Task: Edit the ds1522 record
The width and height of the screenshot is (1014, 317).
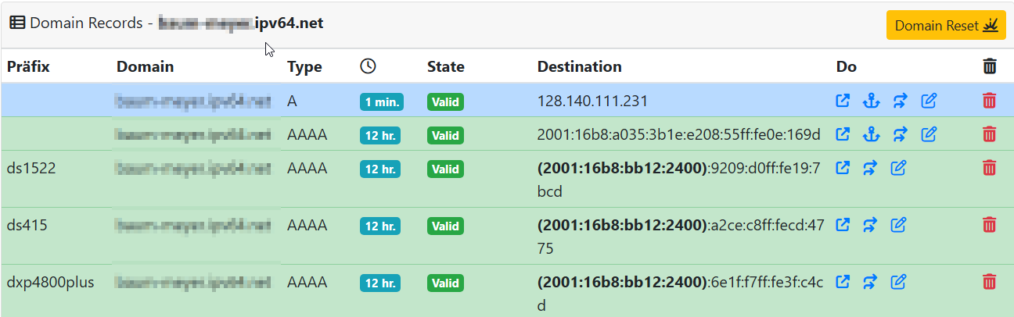Action: pos(899,168)
